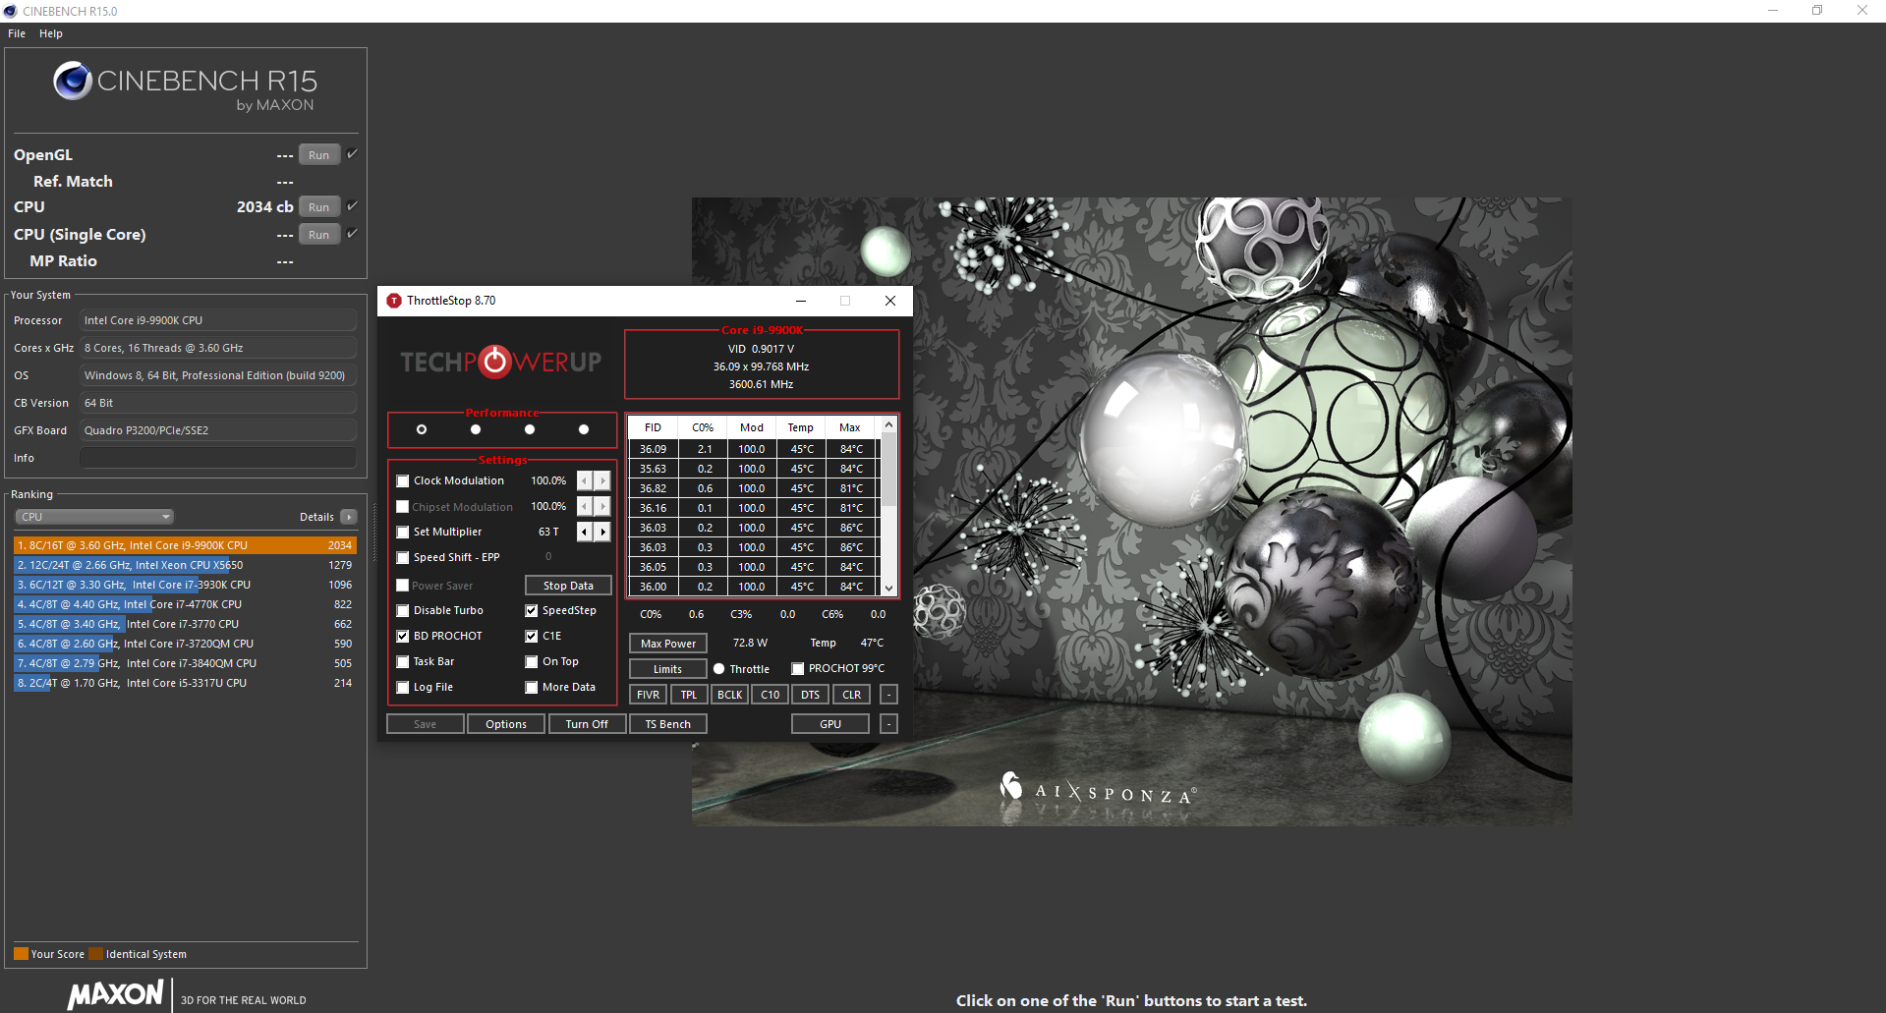The height and width of the screenshot is (1013, 1886).
Task: Select ranking row Intel Core i7-3770 CPU
Action: coord(185,624)
